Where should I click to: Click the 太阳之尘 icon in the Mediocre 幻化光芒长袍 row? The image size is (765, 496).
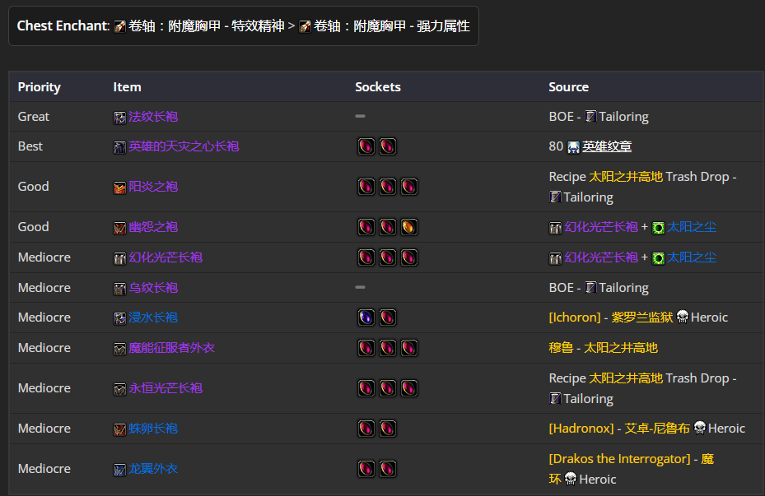pos(658,258)
